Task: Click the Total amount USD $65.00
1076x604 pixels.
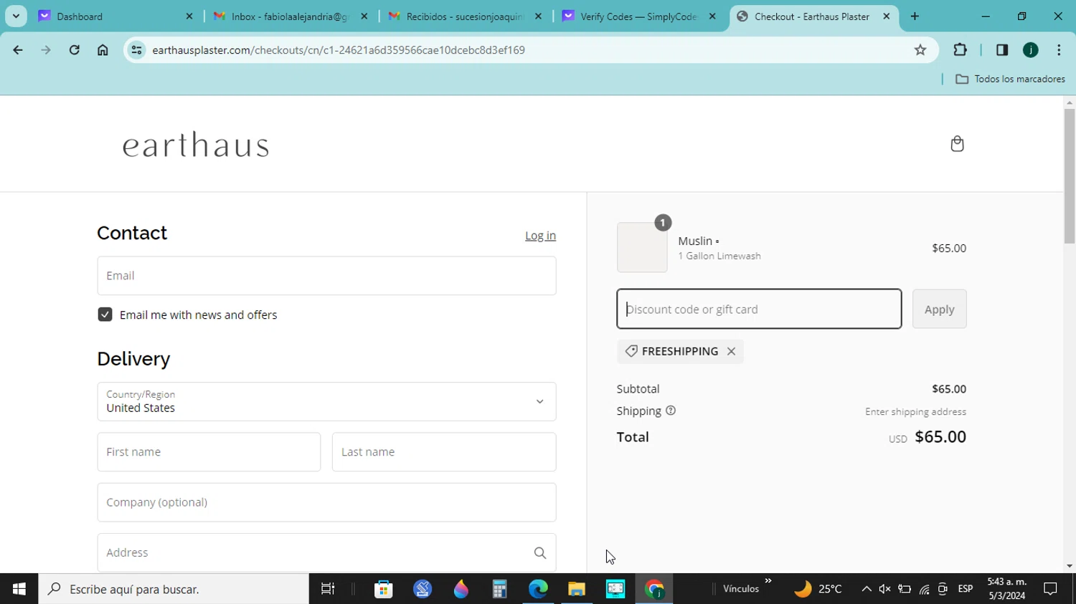Action: pos(928,437)
